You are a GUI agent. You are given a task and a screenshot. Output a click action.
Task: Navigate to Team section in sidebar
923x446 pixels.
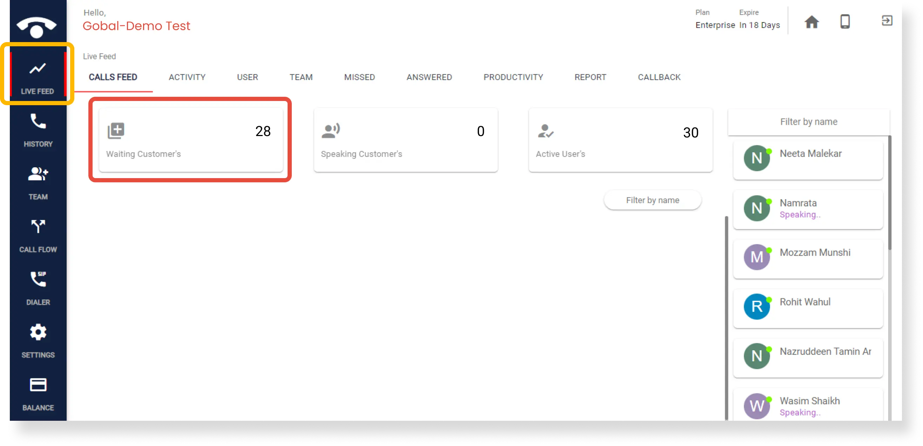point(37,182)
